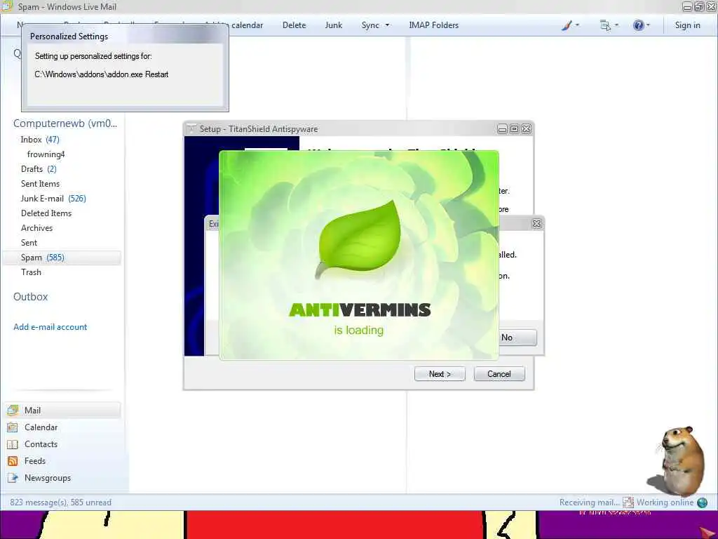The image size is (718, 539).
Task: Click the Windows Live Mail title icon
Action: pos(7,6)
